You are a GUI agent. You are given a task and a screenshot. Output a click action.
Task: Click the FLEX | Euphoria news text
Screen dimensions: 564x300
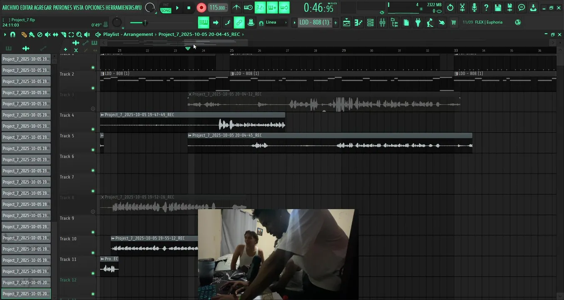tap(489, 22)
